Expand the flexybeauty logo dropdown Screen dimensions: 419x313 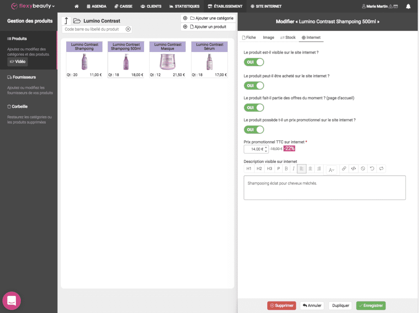pyautogui.click(x=33, y=6)
